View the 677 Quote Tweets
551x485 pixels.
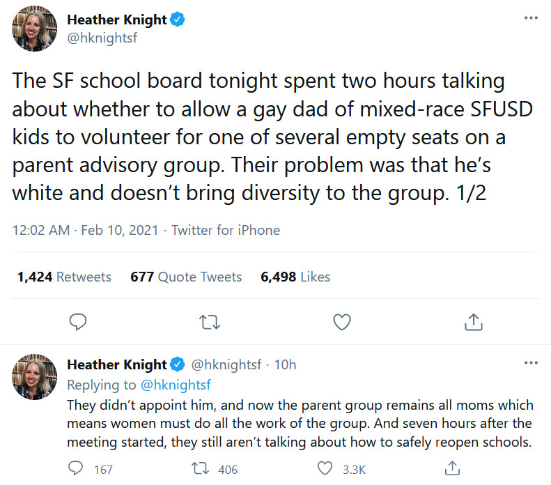point(186,277)
